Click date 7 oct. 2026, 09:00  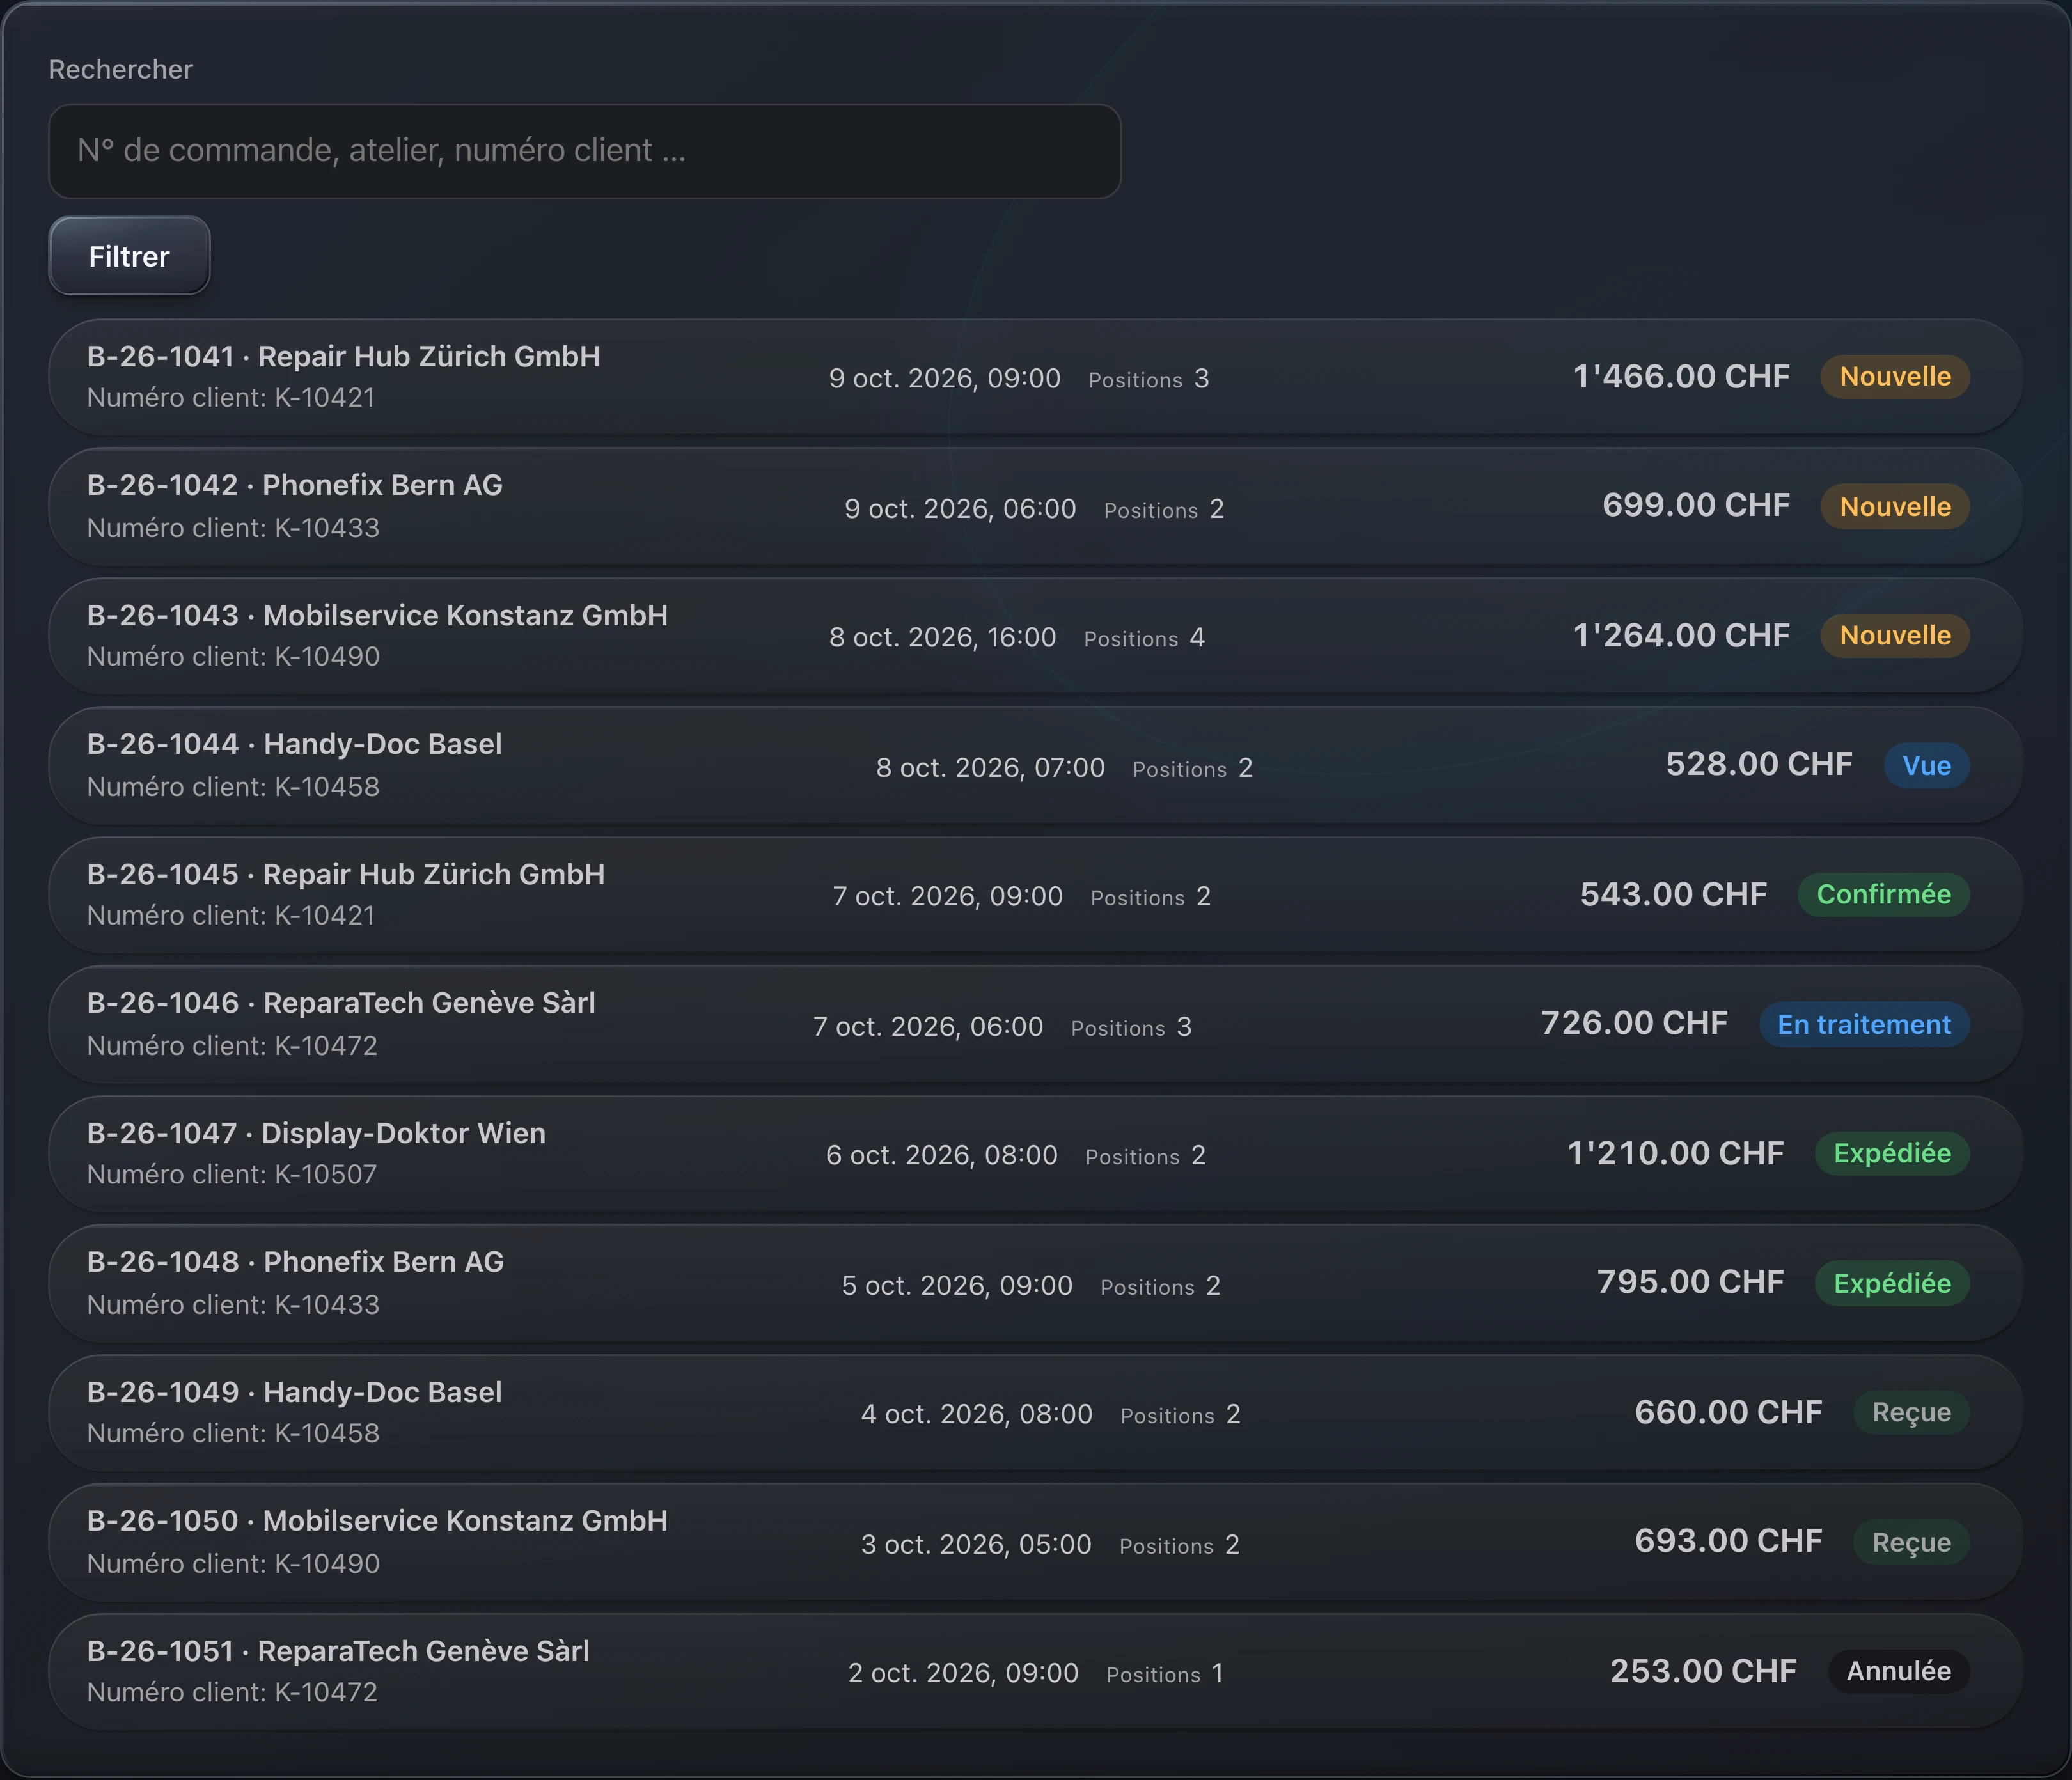pyautogui.click(x=947, y=897)
